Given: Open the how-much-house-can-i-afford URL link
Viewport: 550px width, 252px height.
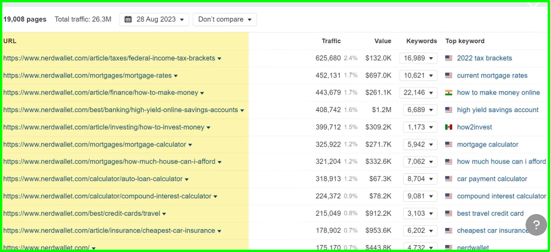Looking at the screenshot, I should tap(109, 162).
